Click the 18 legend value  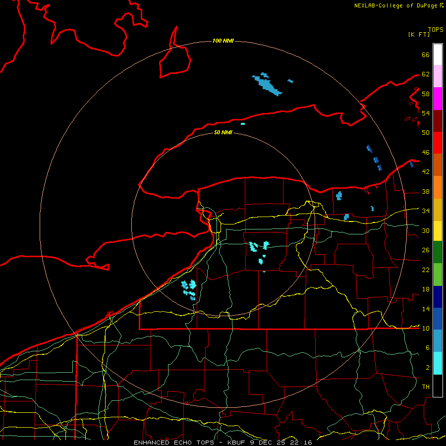(x=426, y=289)
